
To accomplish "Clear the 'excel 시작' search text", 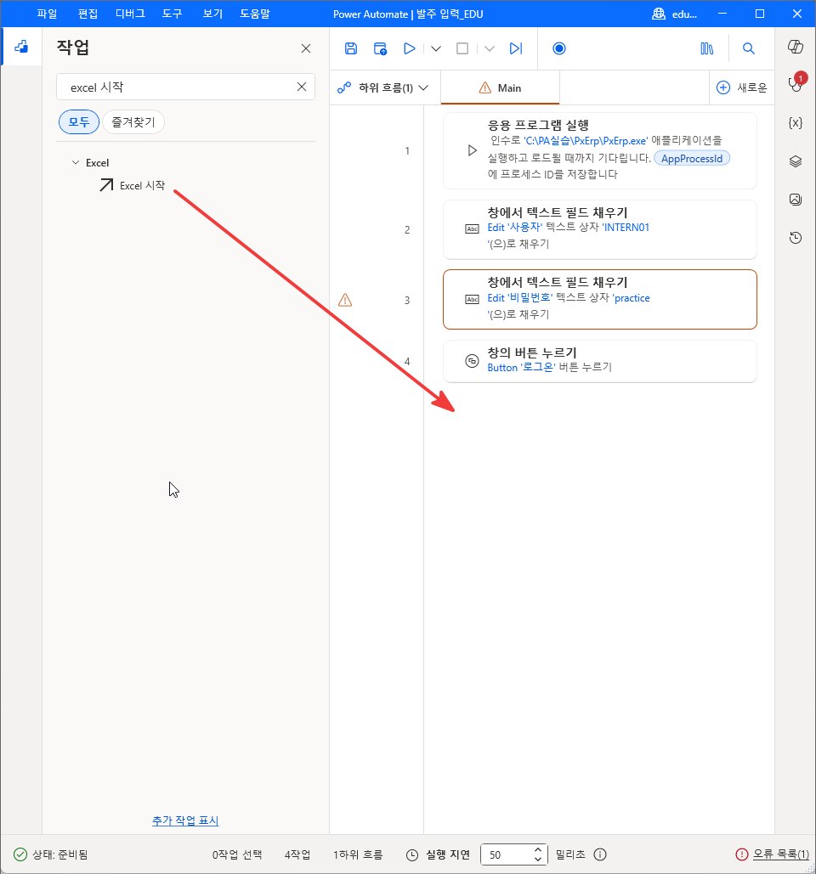I will [302, 87].
